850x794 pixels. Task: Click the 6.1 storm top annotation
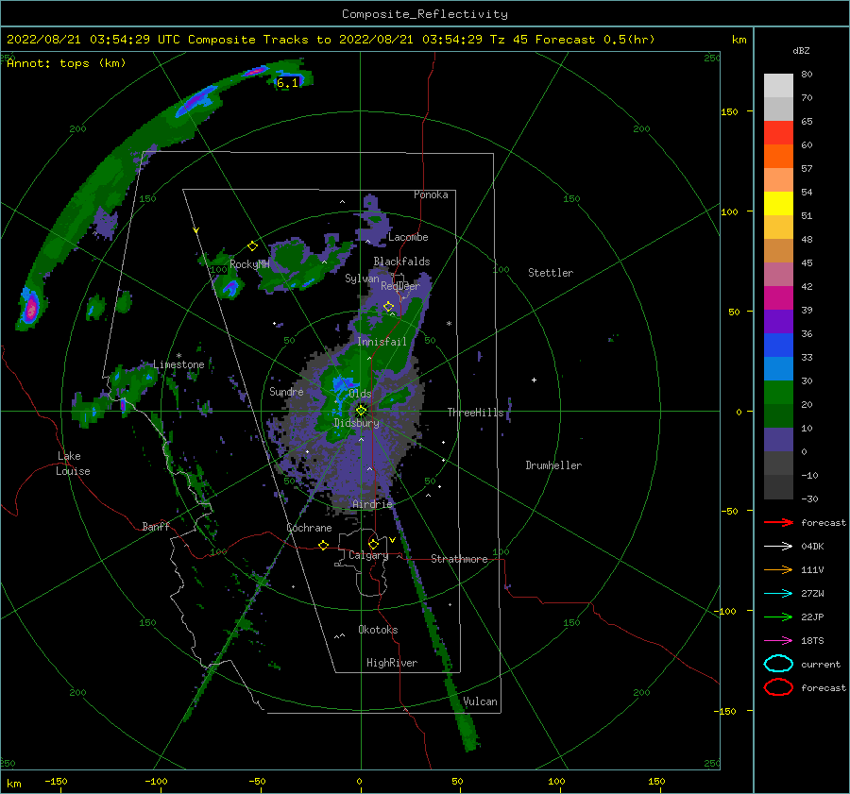(287, 83)
